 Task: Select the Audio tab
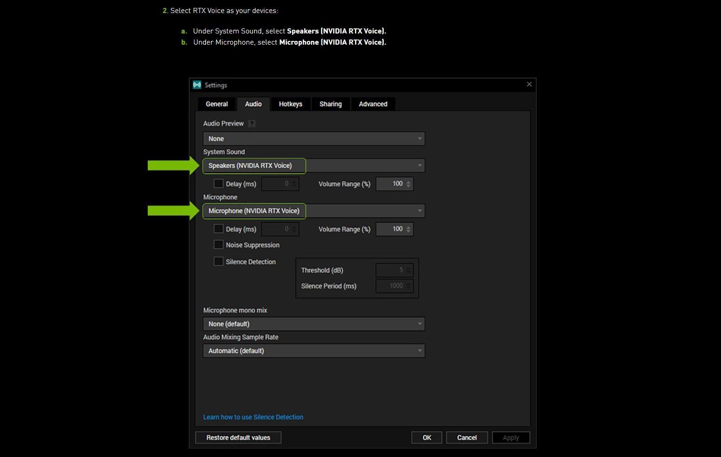click(x=253, y=104)
